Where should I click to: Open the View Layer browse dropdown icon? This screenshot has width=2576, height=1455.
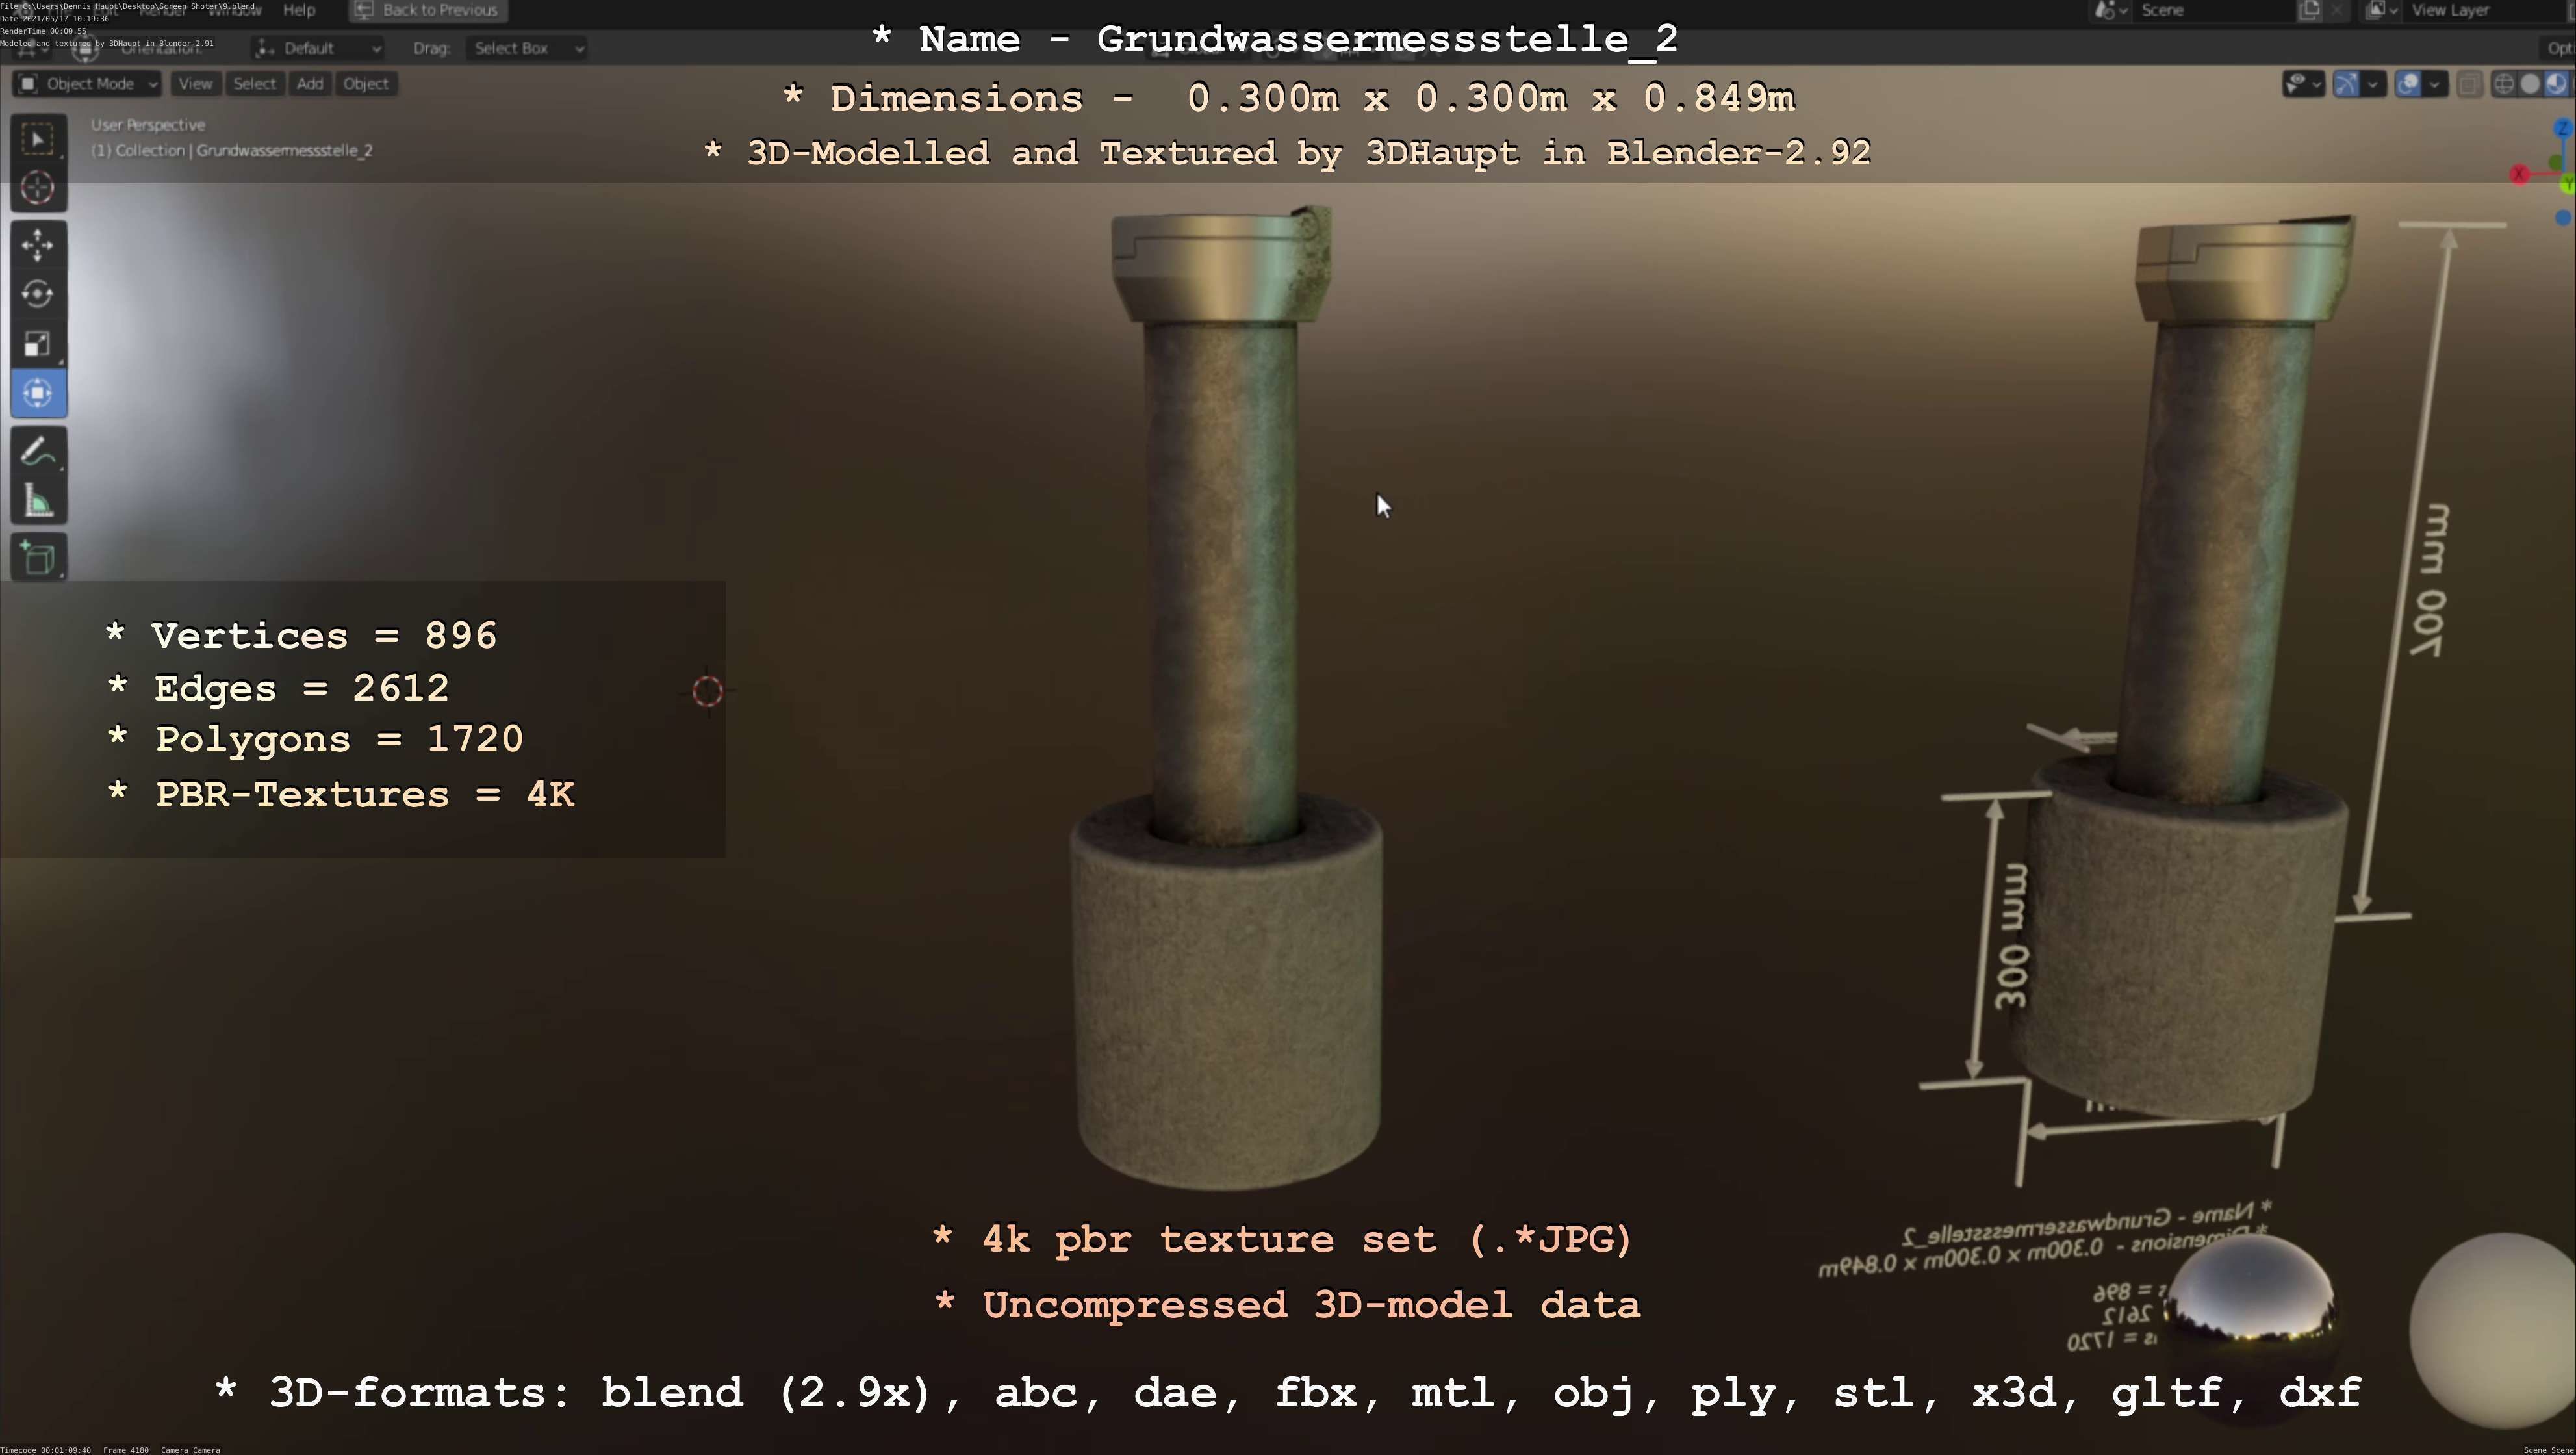[2382, 10]
